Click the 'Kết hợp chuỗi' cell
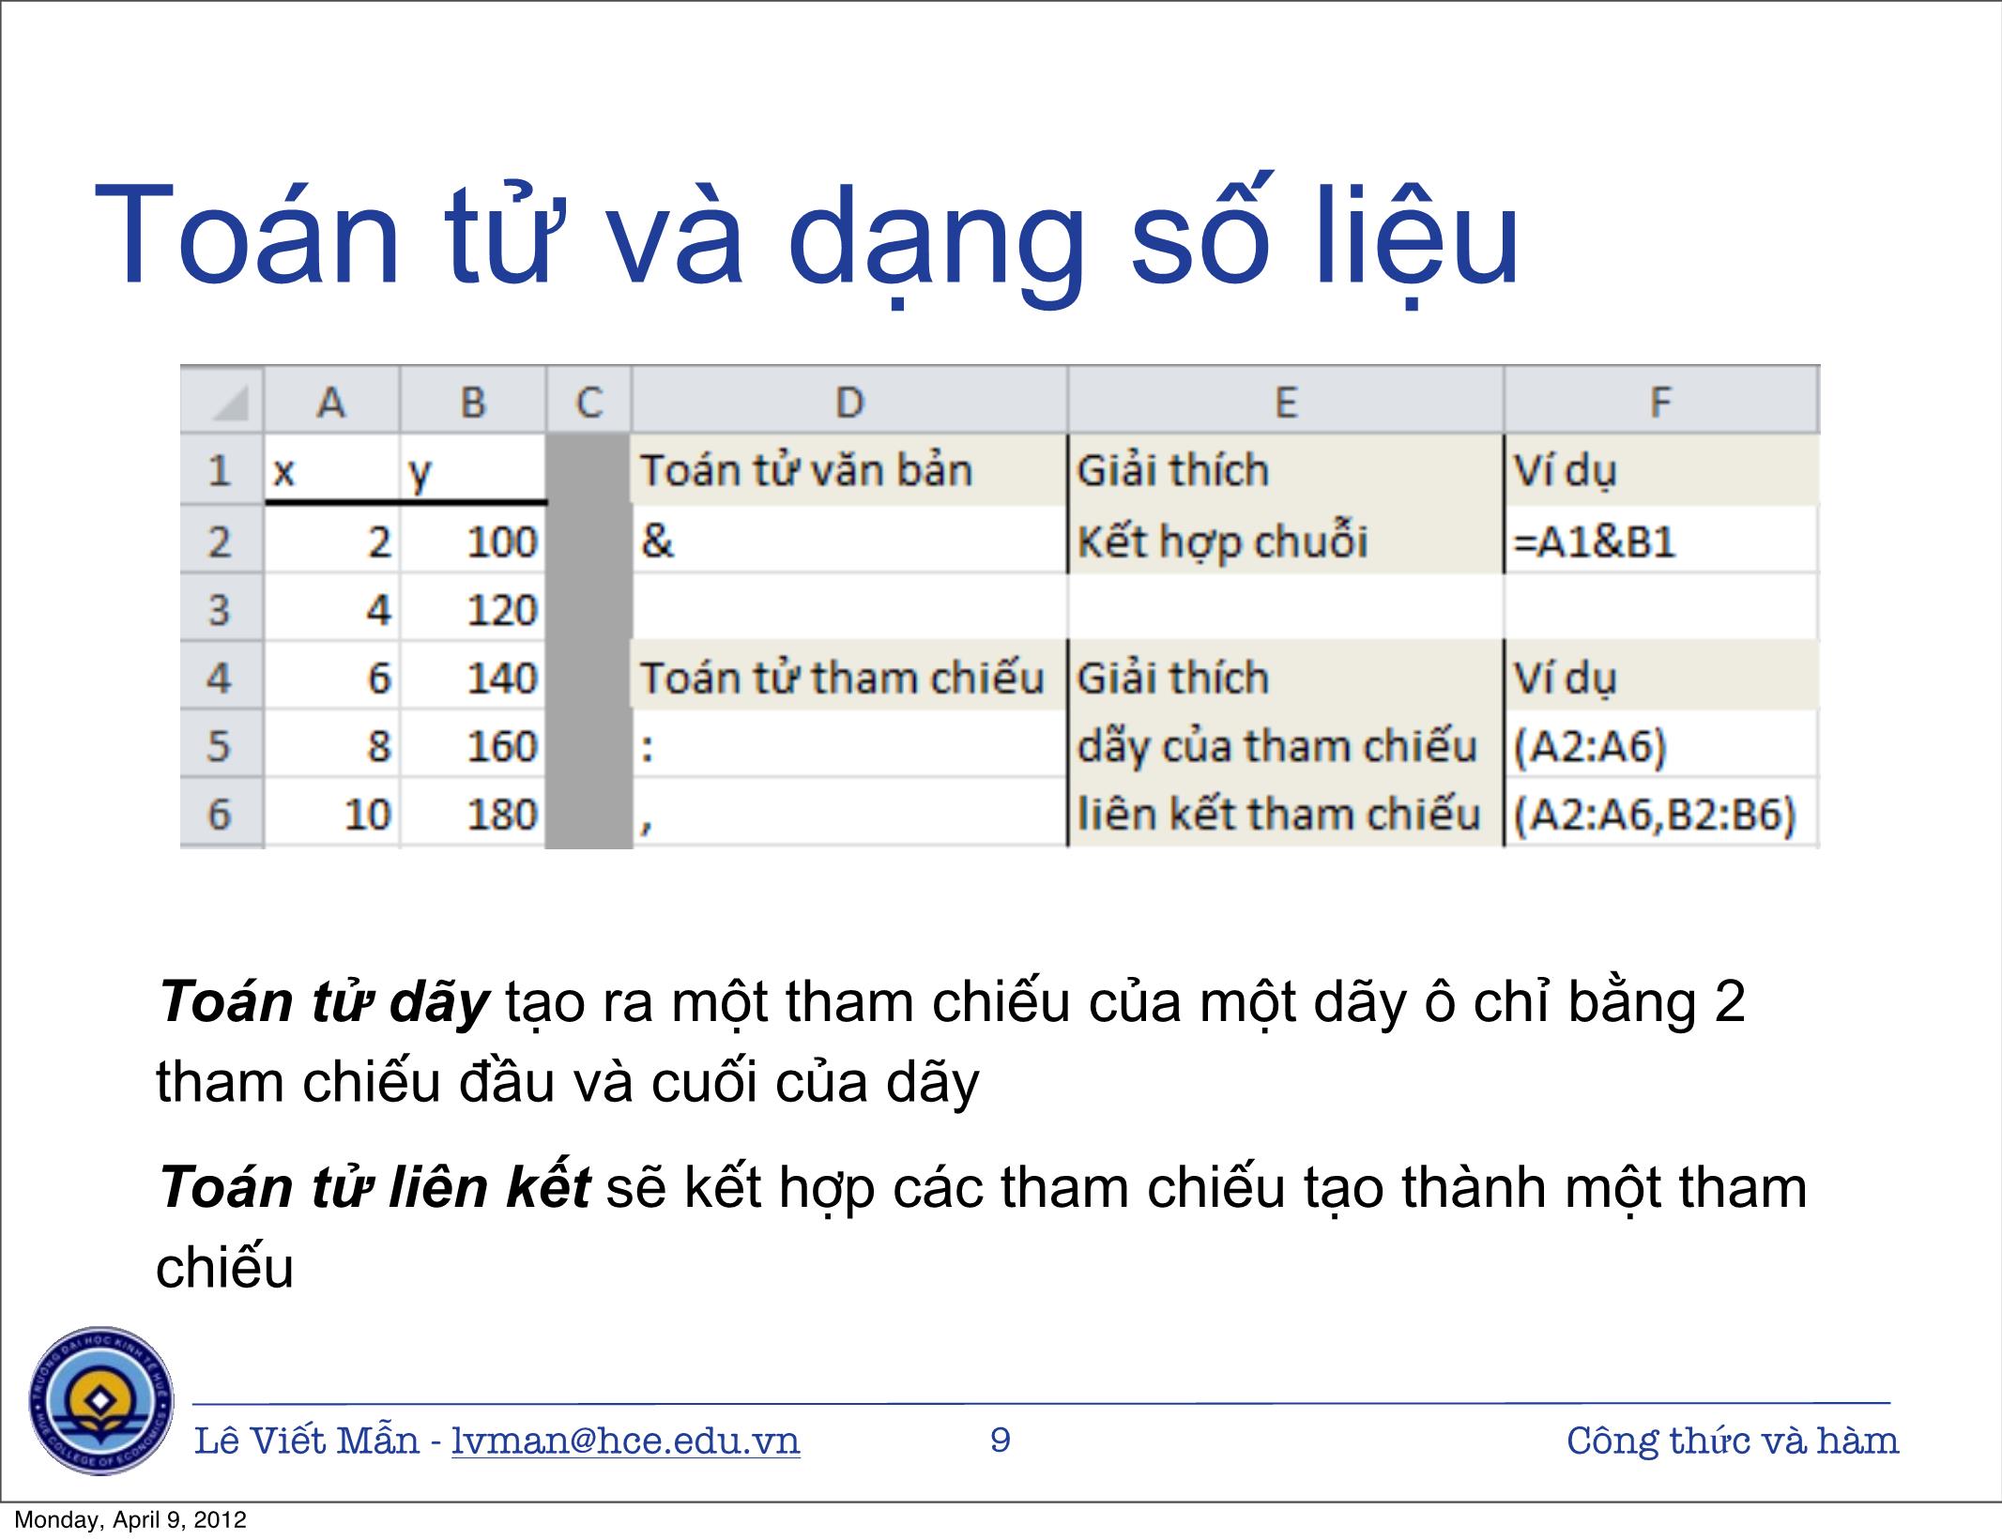This screenshot has width=2002, height=1540. [x=1285, y=540]
